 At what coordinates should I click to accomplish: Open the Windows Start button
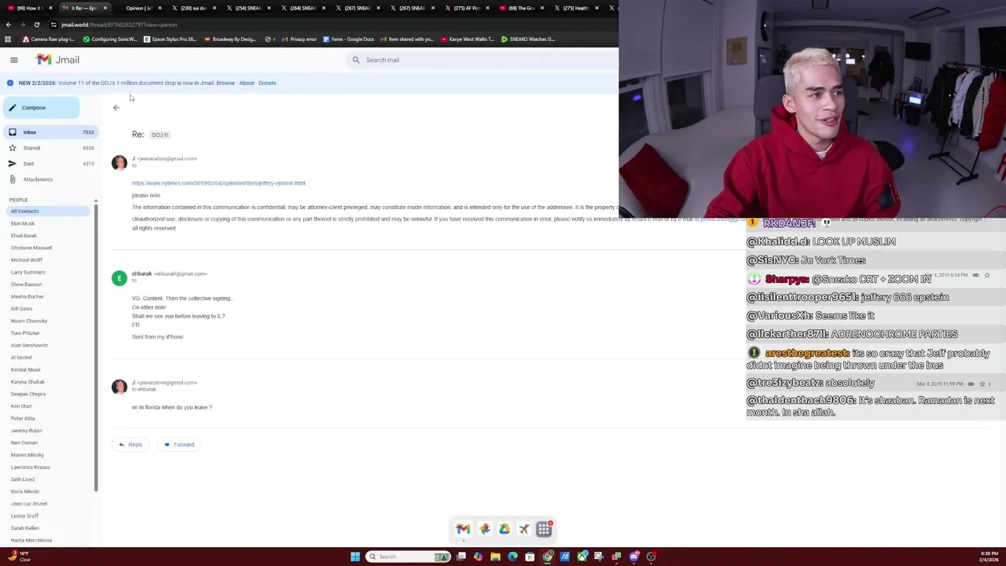click(355, 557)
